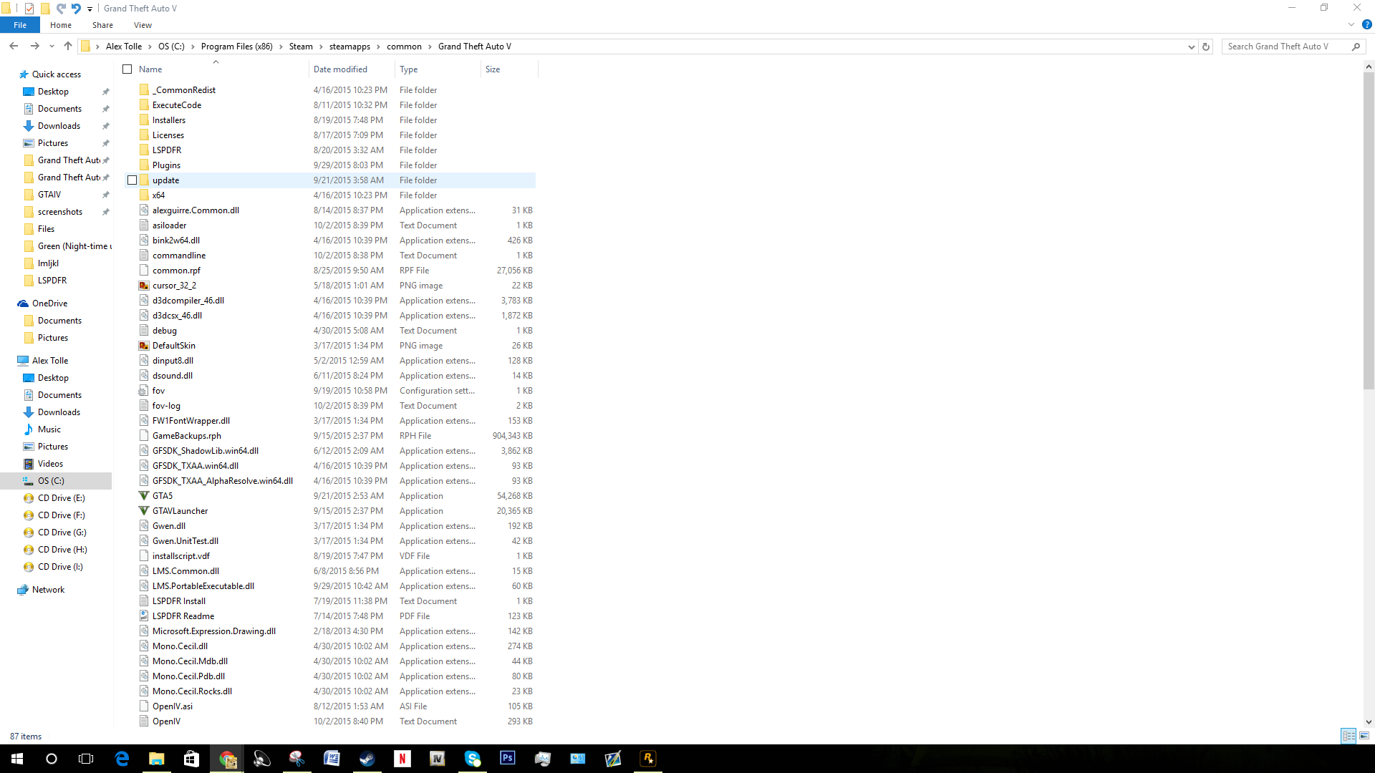Image resolution: width=1375 pixels, height=773 pixels.
Task: Refresh the current folder view
Action: (x=1206, y=47)
